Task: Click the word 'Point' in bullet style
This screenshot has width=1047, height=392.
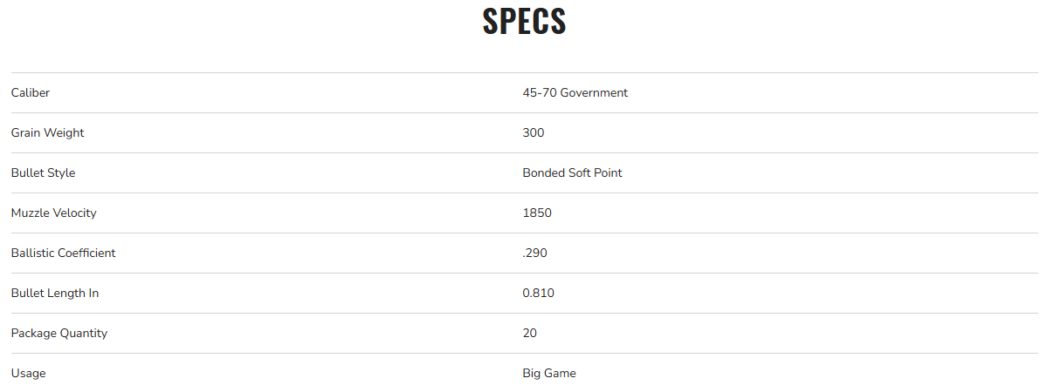Action: [609, 172]
